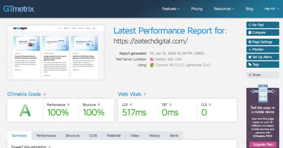Switch to the Performance tab
This screenshot has height=148, width=283.
point(46,136)
